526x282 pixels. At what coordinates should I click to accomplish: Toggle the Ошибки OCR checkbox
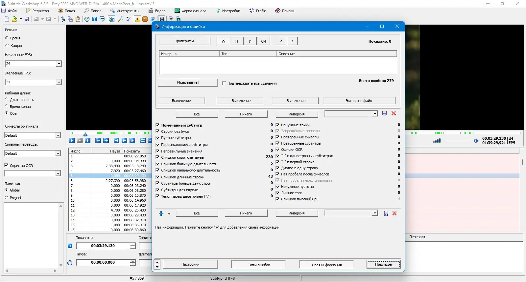(x=277, y=150)
